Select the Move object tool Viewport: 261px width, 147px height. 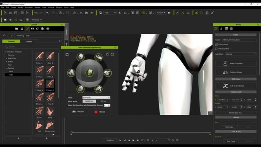[53, 13]
